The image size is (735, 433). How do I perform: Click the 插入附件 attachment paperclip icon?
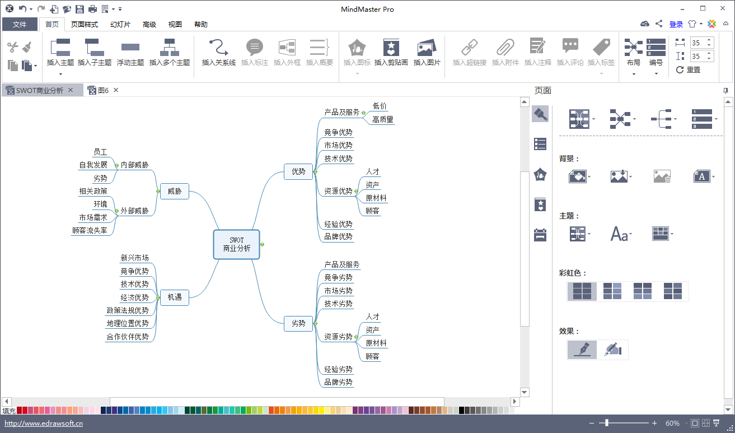[x=505, y=47]
